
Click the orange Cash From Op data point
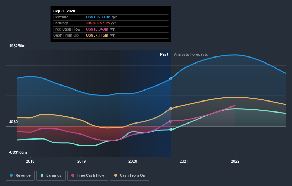pos(171,109)
